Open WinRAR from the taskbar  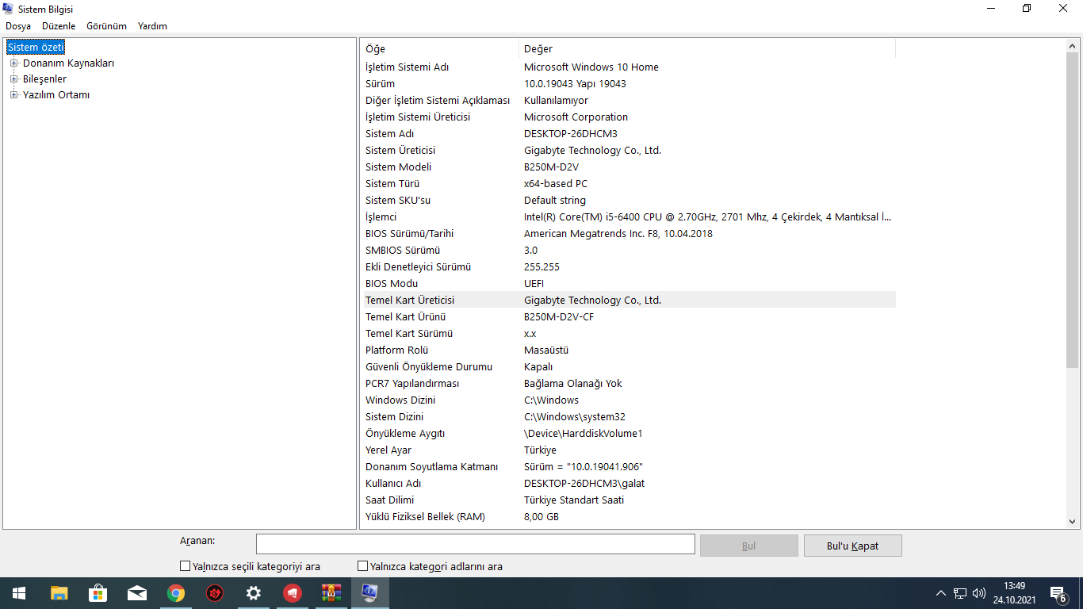coord(331,593)
